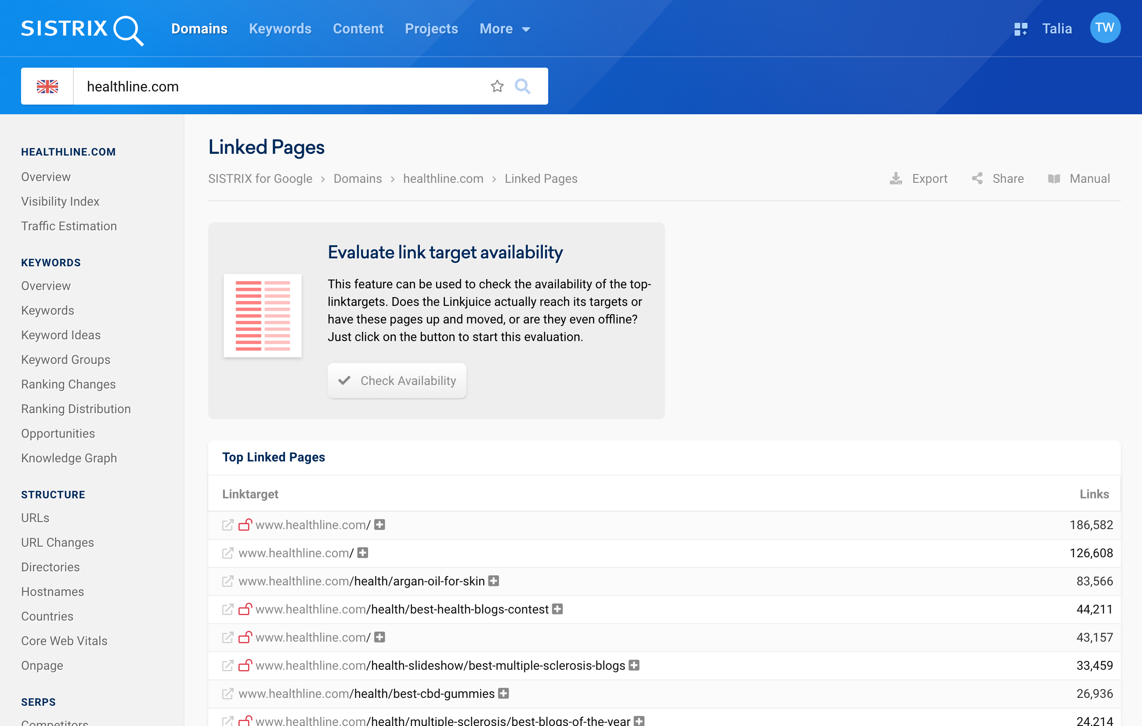Select the Domains tab in top navigation
Image resolution: width=1142 pixels, height=726 pixels.
click(x=199, y=28)
